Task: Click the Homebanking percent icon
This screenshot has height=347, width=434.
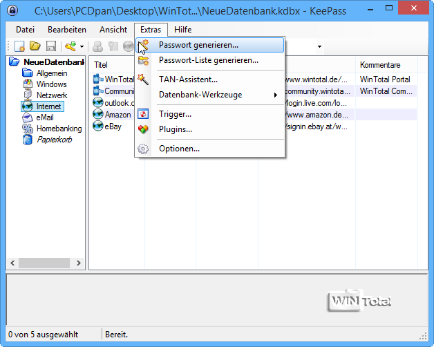Action: (28, 129)
